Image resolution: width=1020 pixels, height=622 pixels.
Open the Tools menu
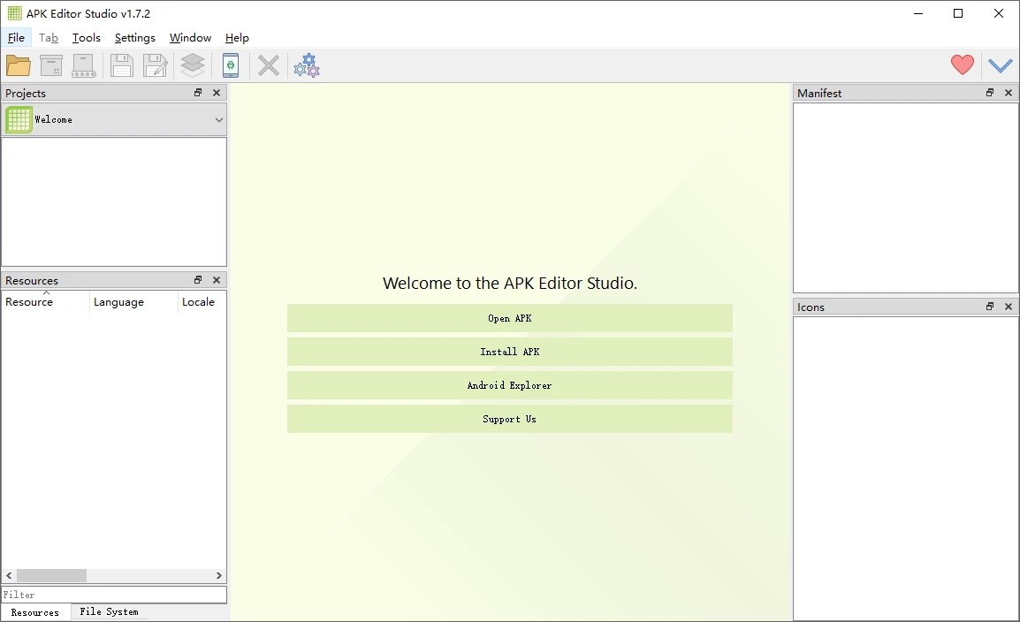click(87, 38)
